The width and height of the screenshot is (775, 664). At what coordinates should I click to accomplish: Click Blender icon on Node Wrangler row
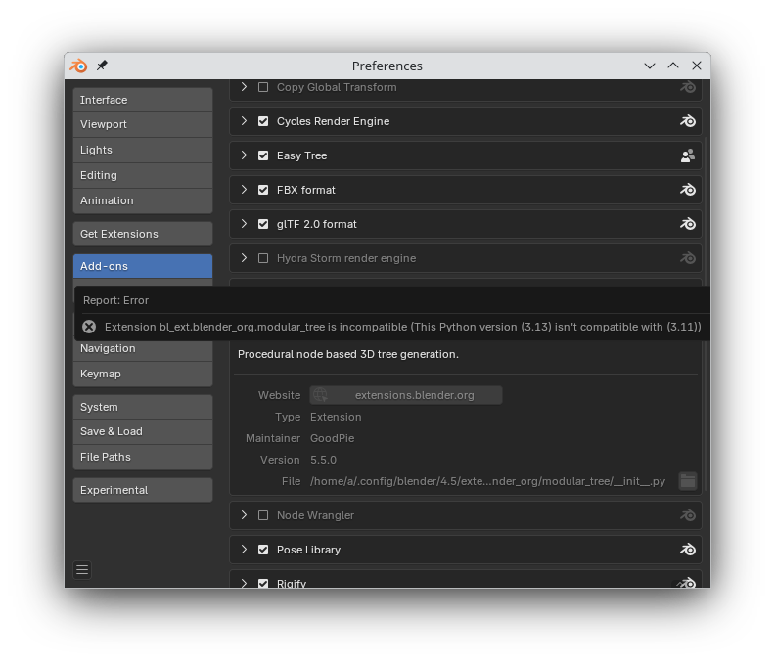point(688,515)
